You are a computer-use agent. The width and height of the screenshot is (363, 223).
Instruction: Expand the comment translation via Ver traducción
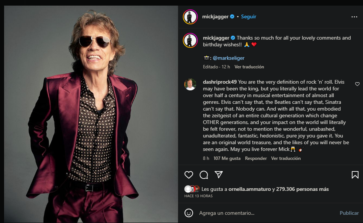point(286,158)
